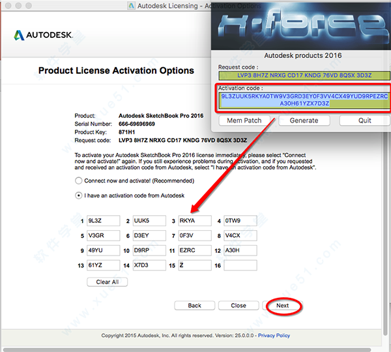Click activation code field 1 containing 9L3Z
This screenshot has width=391, height=352.
coord(103,221)
